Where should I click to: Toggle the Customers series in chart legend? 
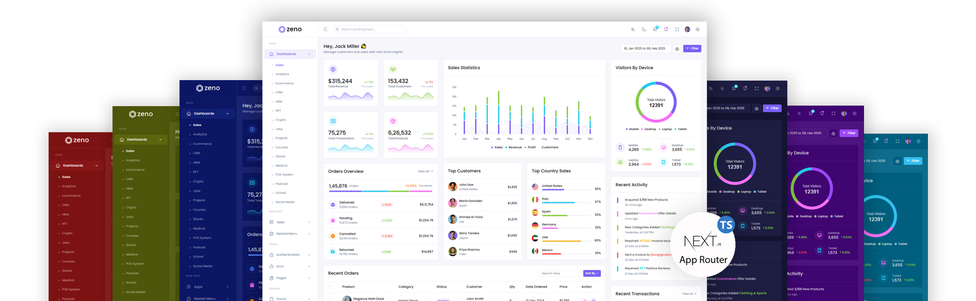point(550,147)
